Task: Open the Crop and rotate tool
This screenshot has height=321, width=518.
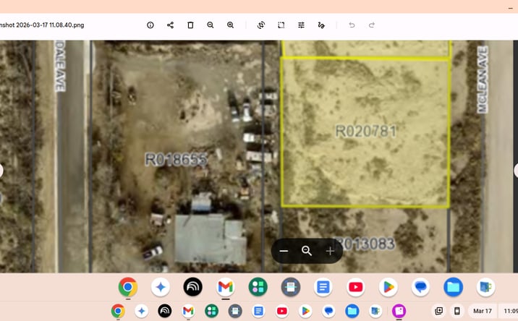Action: 261,25
